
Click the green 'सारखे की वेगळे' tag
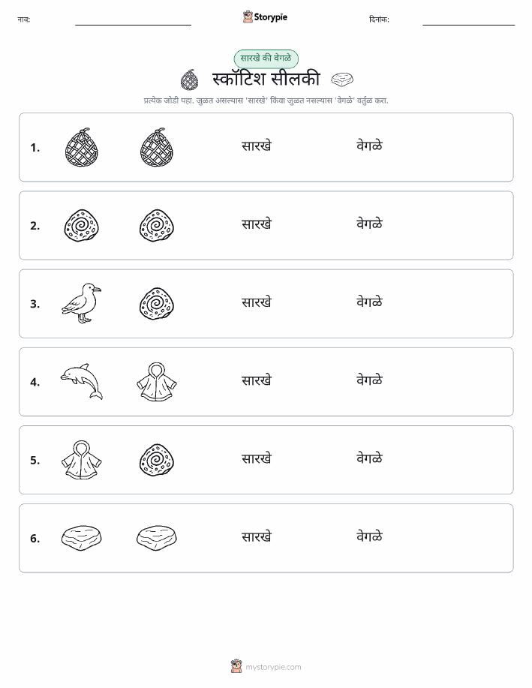266,59
